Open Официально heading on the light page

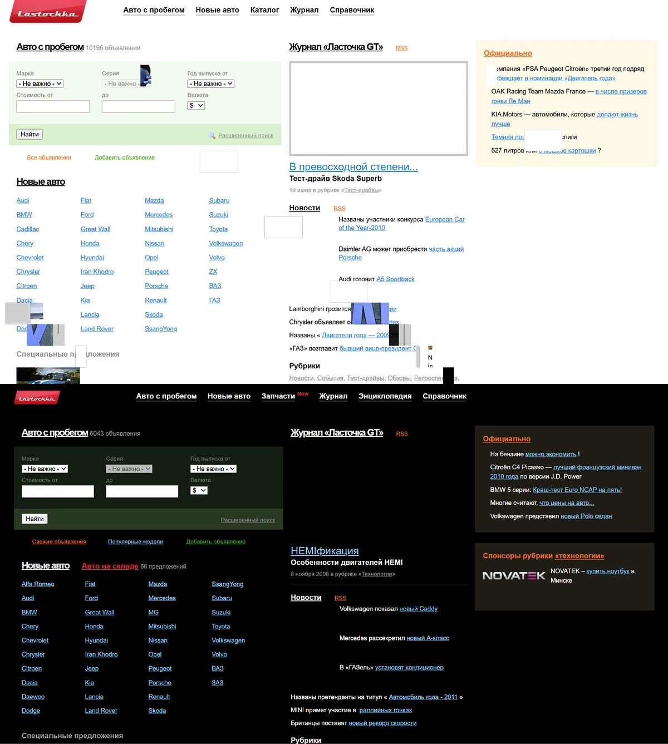508,53
